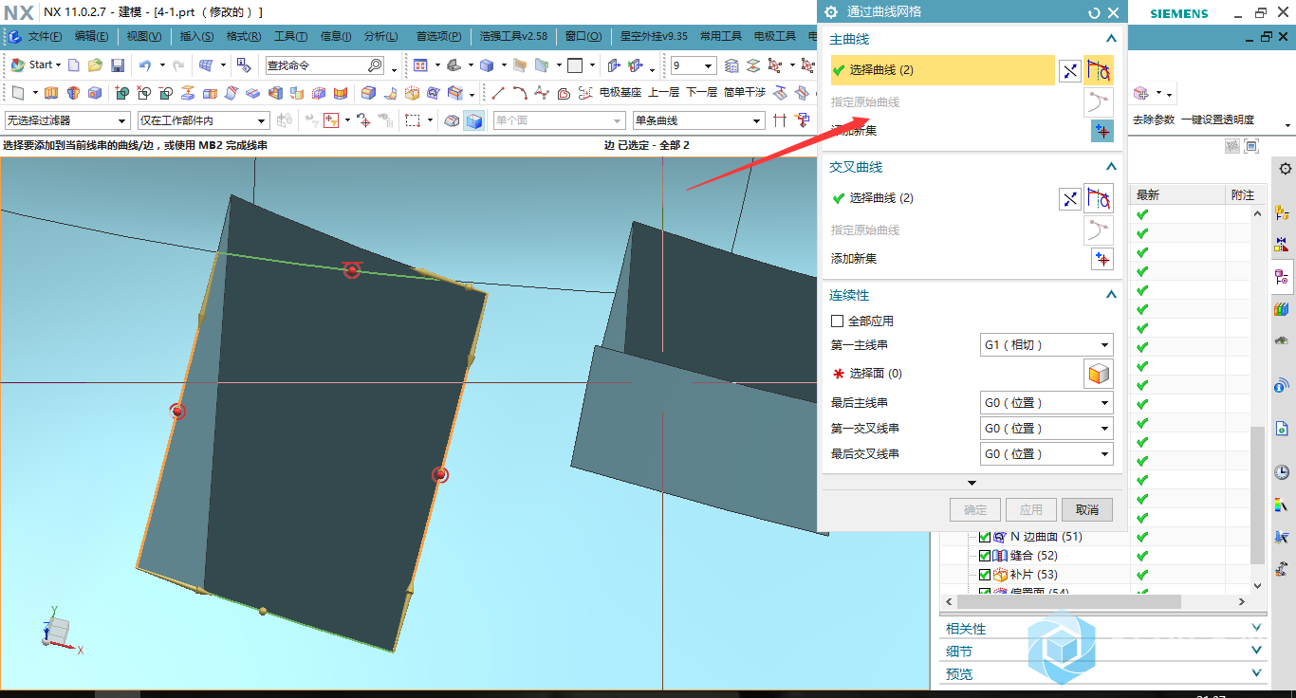Open the 编辑(E) menu
The width and height of the screenshot is (1296, 698).
coord(91,37)
